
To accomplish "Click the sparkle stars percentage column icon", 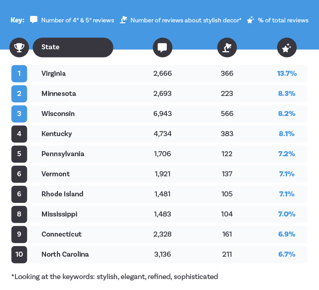I will click(287, 47).
